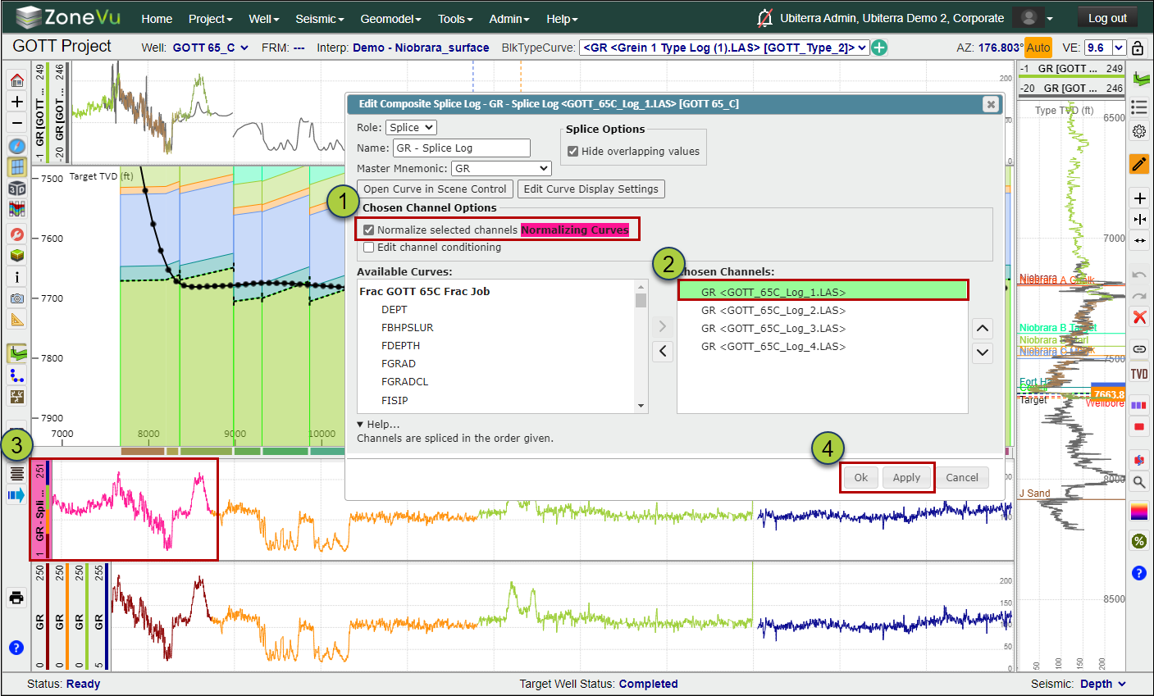Click the undo arrow icon
This screenshot has width=1154, height=696.
1139,275
